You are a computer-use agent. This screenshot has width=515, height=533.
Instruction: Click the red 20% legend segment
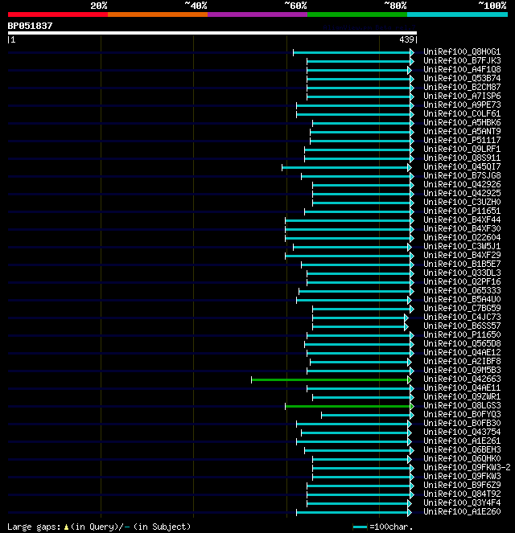coord(58,14)
